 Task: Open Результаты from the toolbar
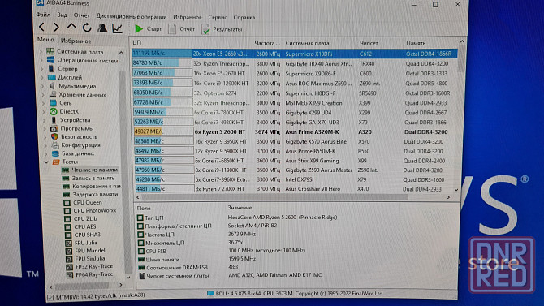click(x=222, y=29)
